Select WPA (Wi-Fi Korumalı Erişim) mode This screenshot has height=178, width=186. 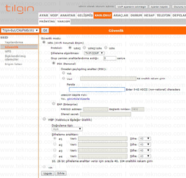click(x=44, y=42)
